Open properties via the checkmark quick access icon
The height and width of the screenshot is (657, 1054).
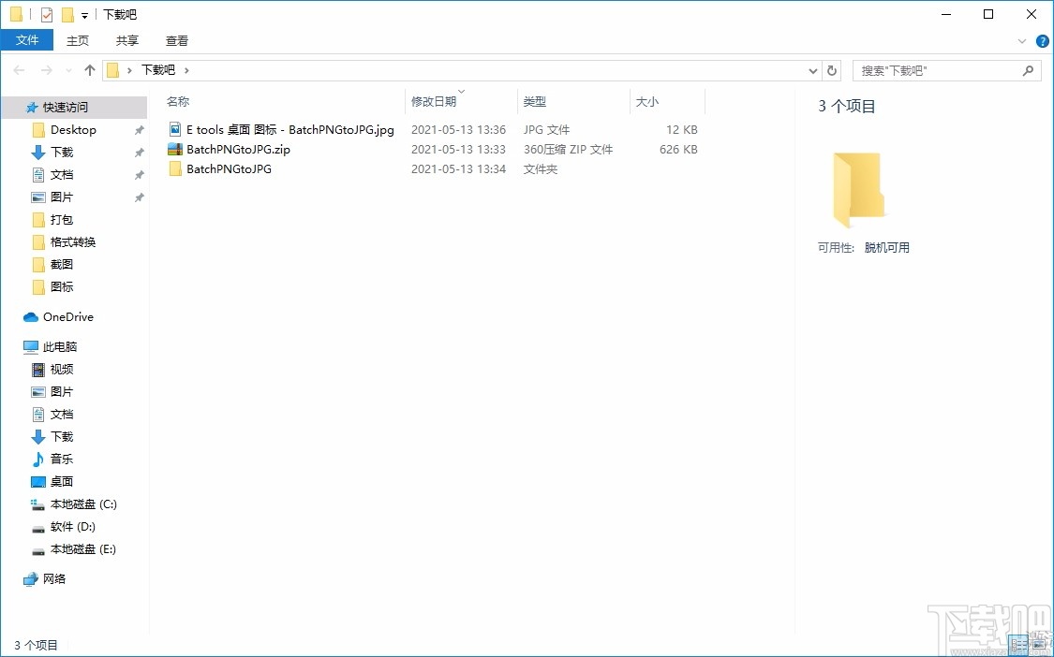(46, 14)
